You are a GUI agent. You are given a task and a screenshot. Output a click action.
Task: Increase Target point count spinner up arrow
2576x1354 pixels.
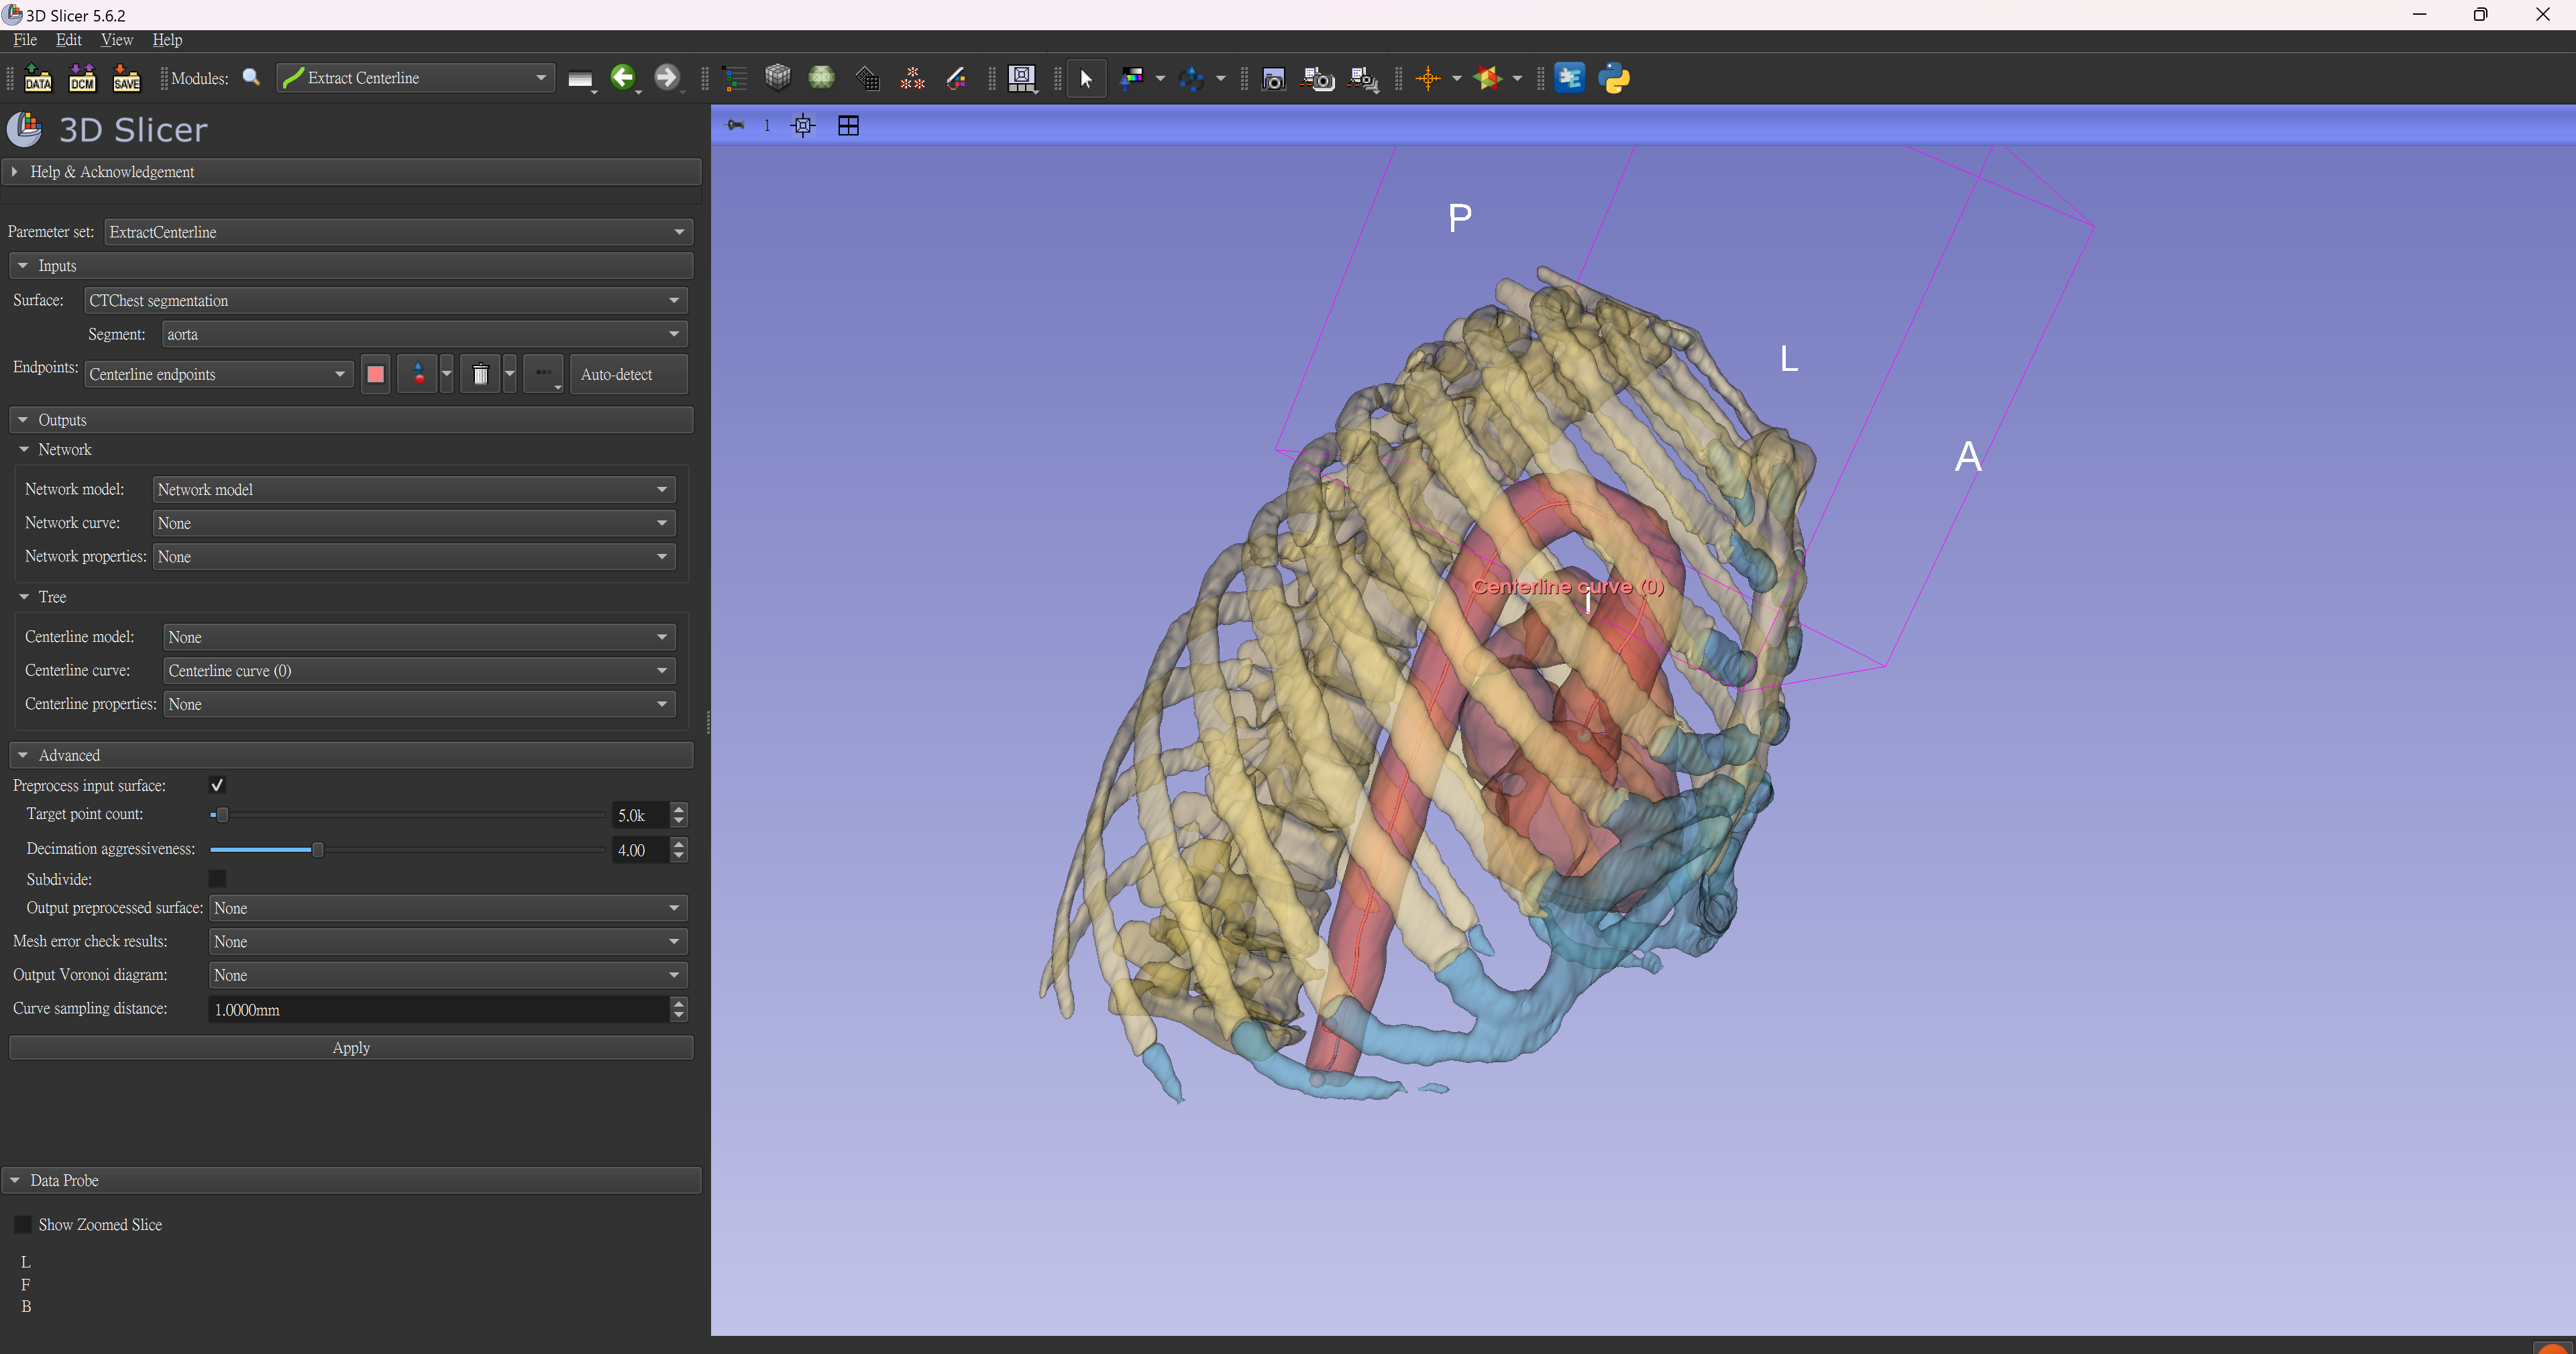[679, 808]
